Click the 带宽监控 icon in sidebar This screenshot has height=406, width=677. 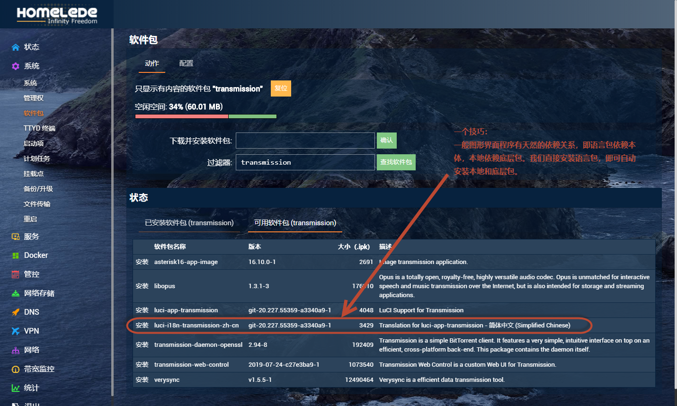click(x=16, y=369)
